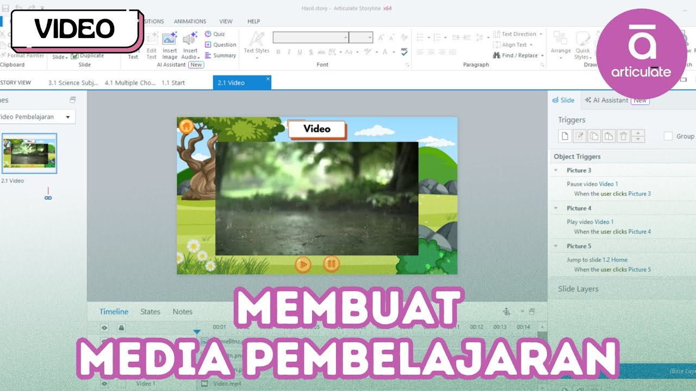This screenshot has height=391, width=696.
Task: Open the Video Pembelajaran scene dropdown
Action: click(x=37, y=117)
